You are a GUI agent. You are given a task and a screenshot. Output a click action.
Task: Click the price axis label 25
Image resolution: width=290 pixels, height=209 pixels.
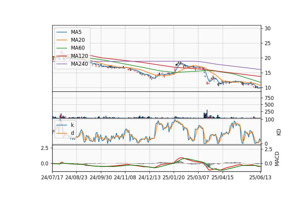[268, 43]
